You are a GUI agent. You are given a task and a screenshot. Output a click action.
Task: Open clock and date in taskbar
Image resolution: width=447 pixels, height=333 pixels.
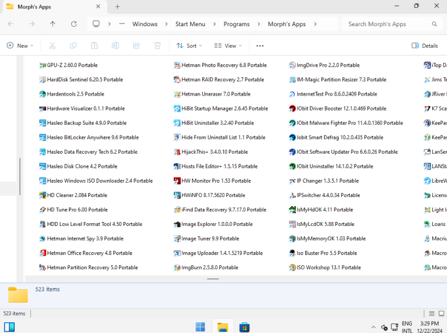click(x=429, y=327)
